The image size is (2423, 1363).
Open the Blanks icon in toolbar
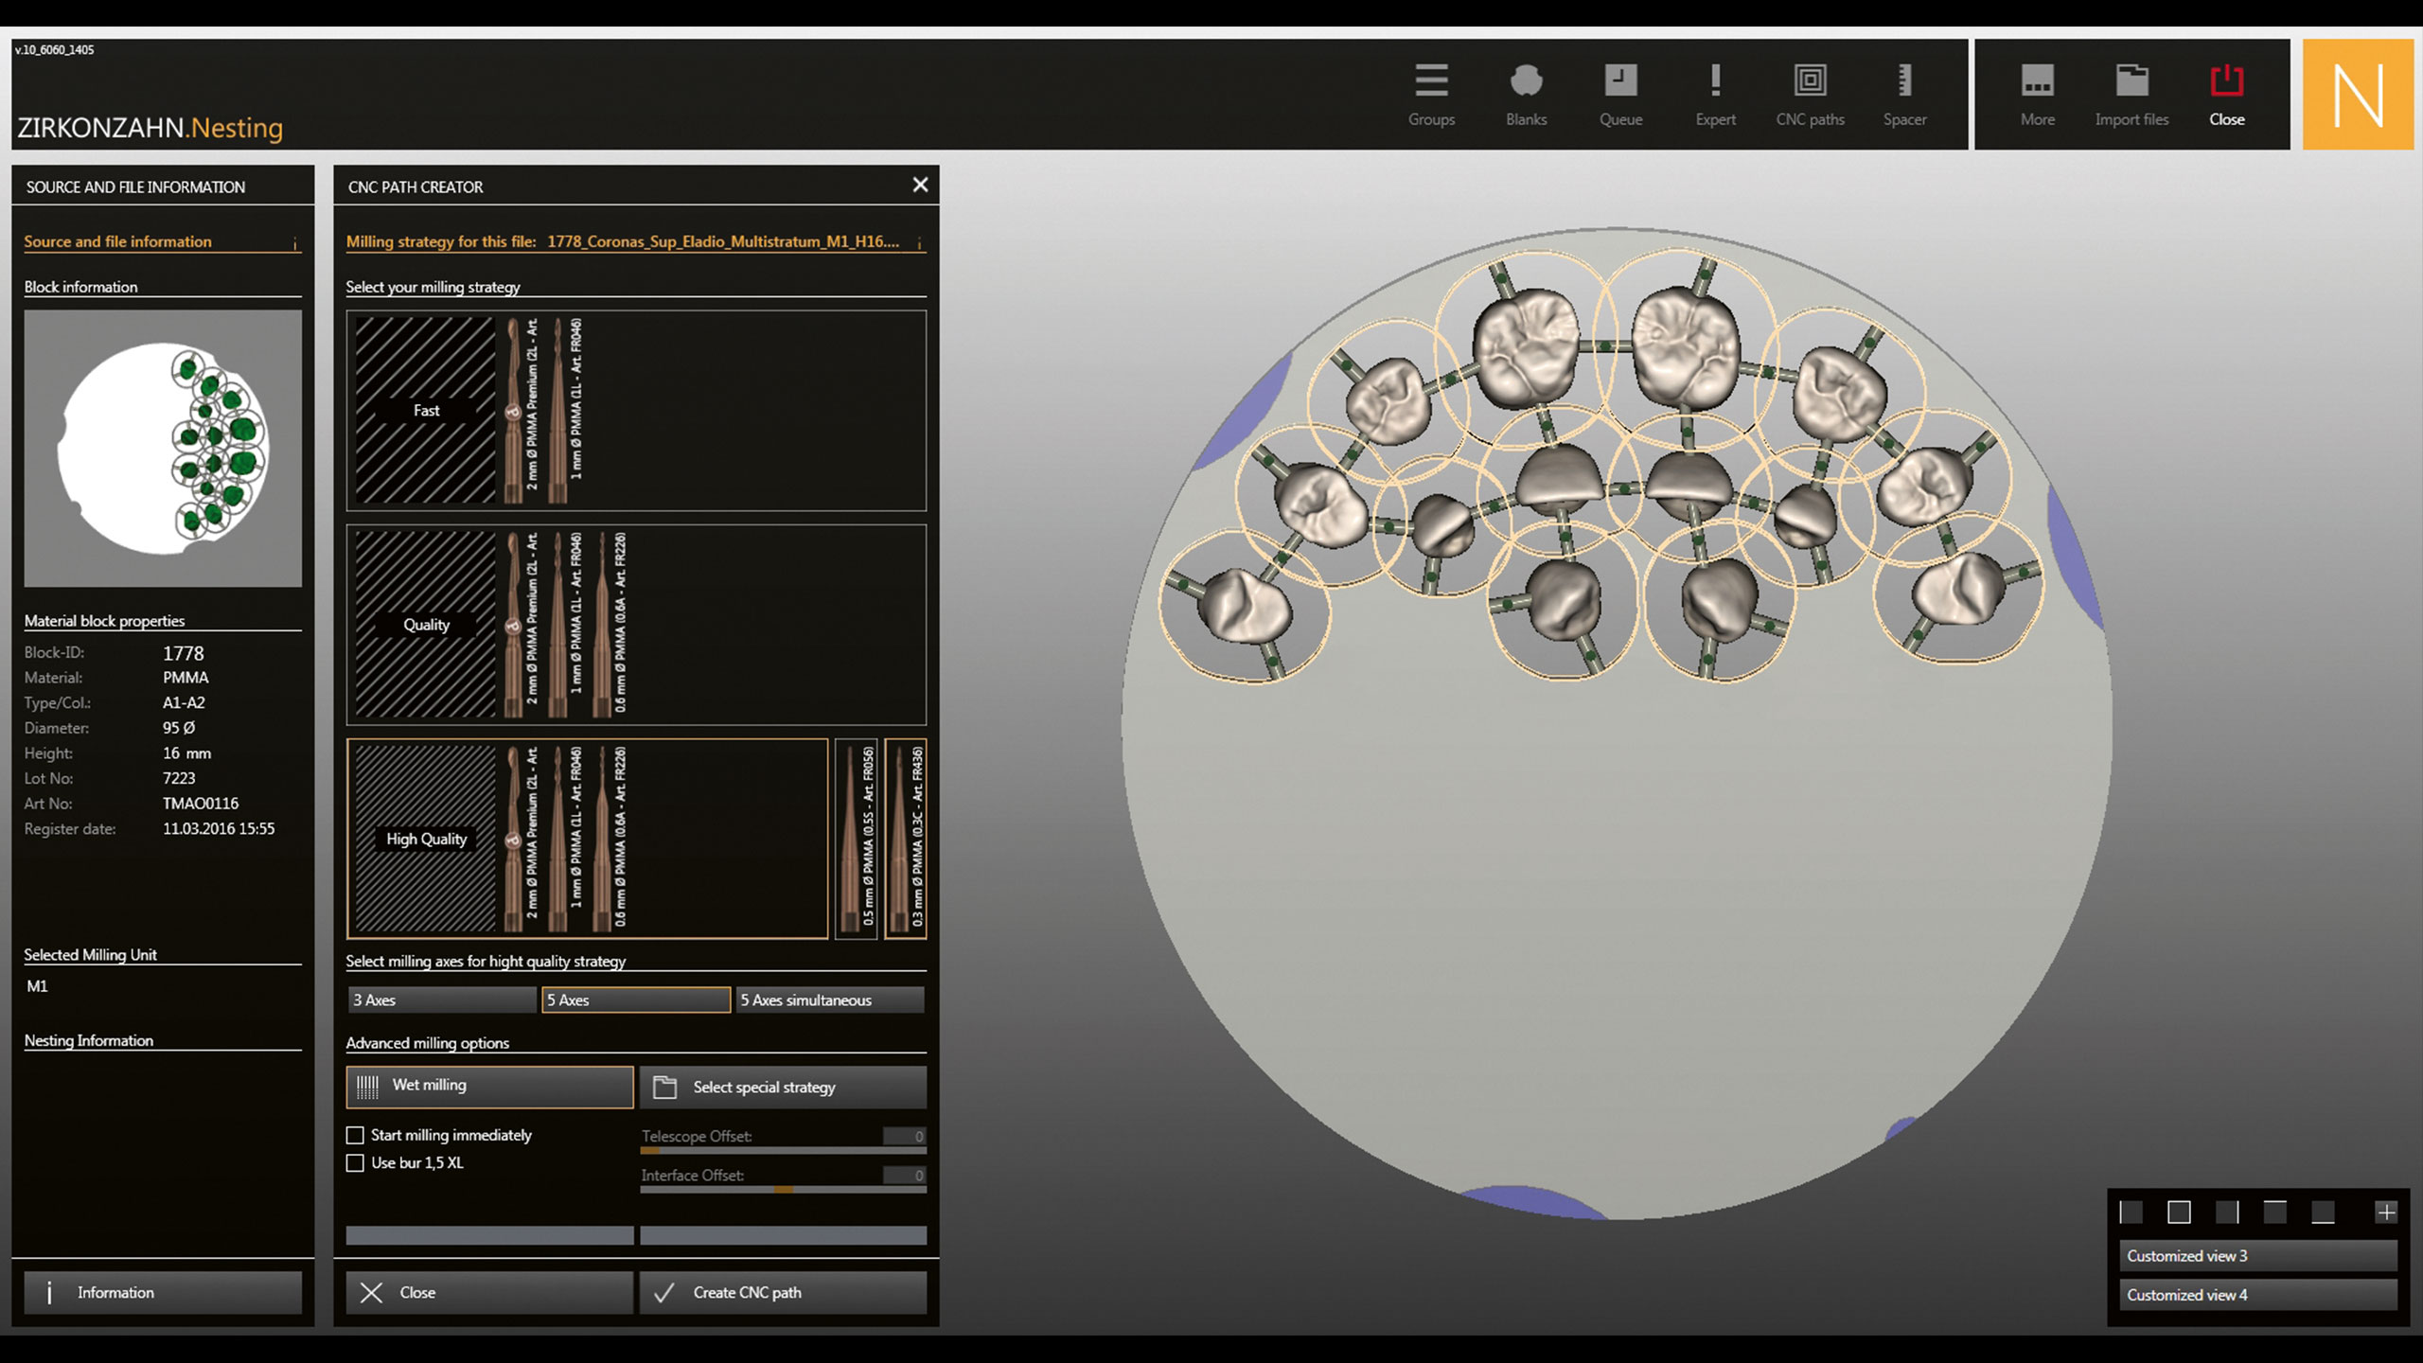(x=1526, y=82)
